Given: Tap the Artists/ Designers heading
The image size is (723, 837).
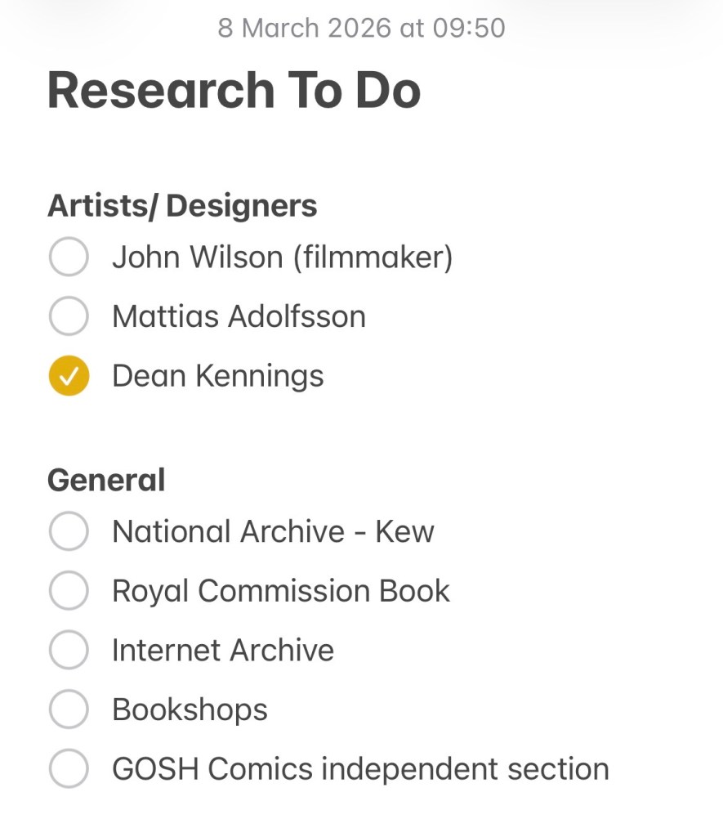Looking at the screenshot, I should pos(182,205).
